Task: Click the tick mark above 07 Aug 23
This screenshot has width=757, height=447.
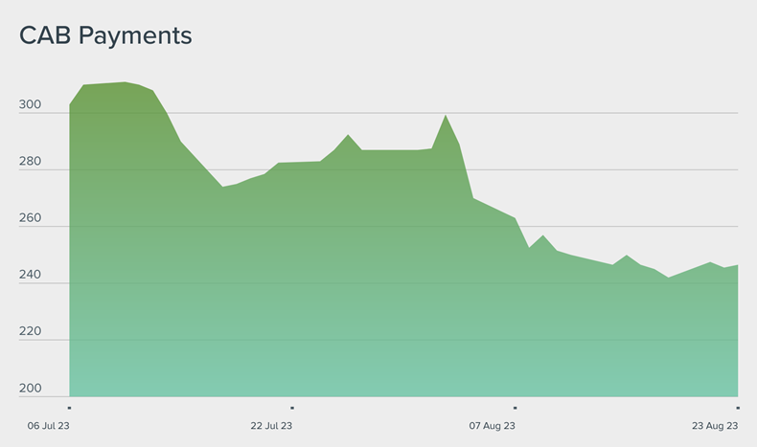Action: 515,408
